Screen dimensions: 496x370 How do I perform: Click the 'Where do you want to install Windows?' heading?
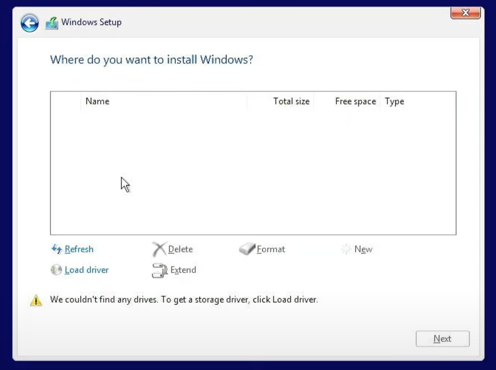click(152, 60)
